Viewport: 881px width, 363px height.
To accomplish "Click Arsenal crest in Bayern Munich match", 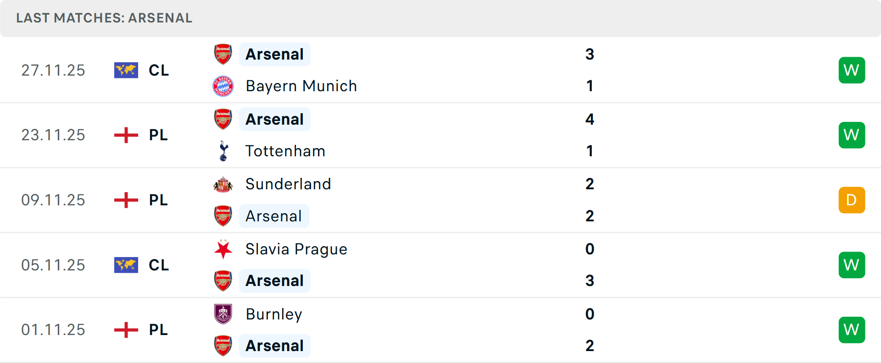I will 223,54.
